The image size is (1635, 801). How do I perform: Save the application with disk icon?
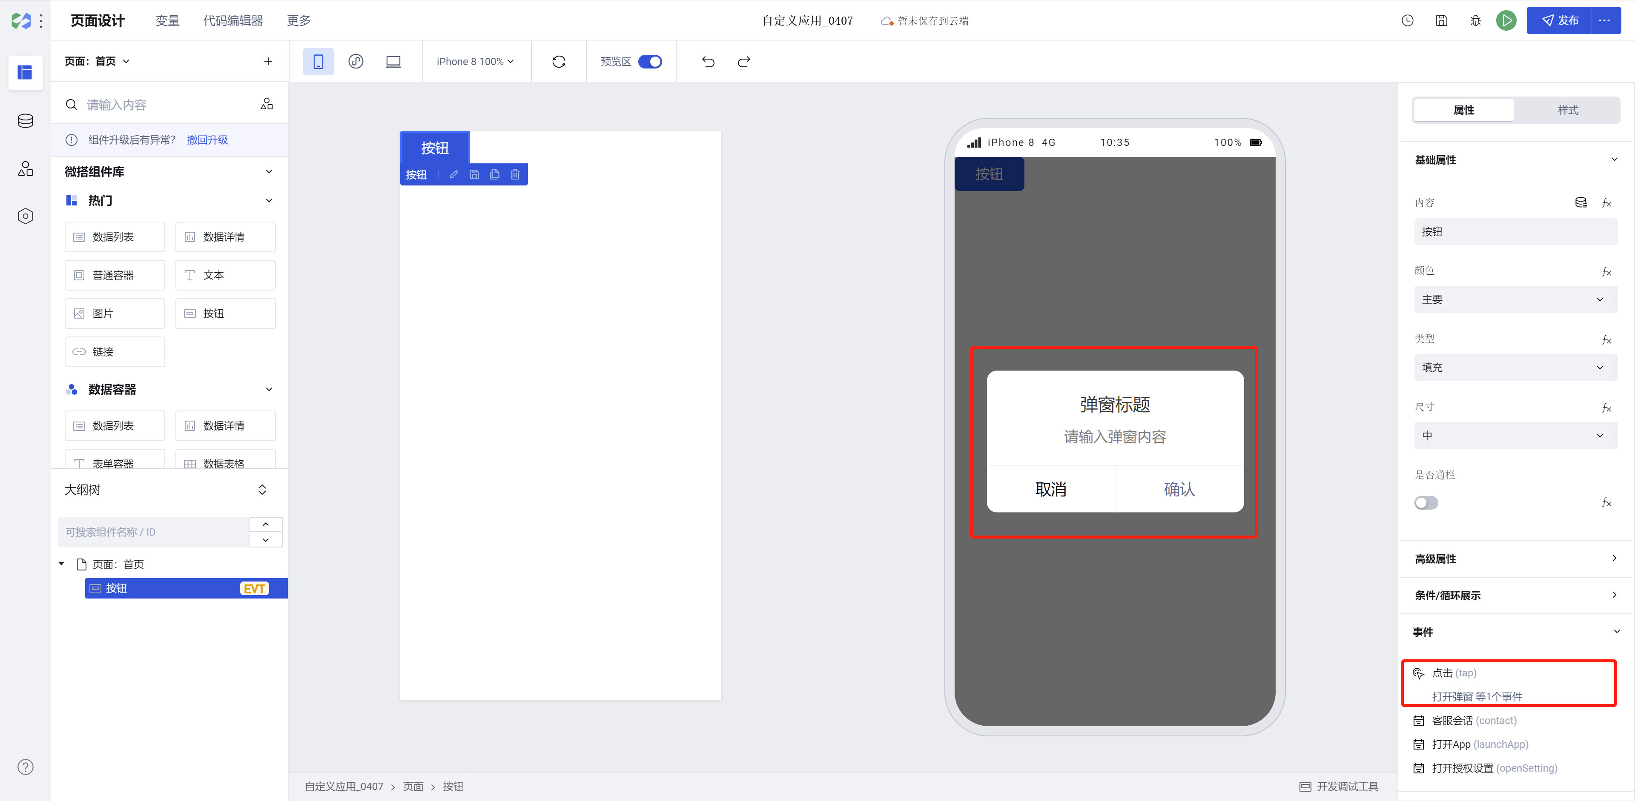[1441, 20]
